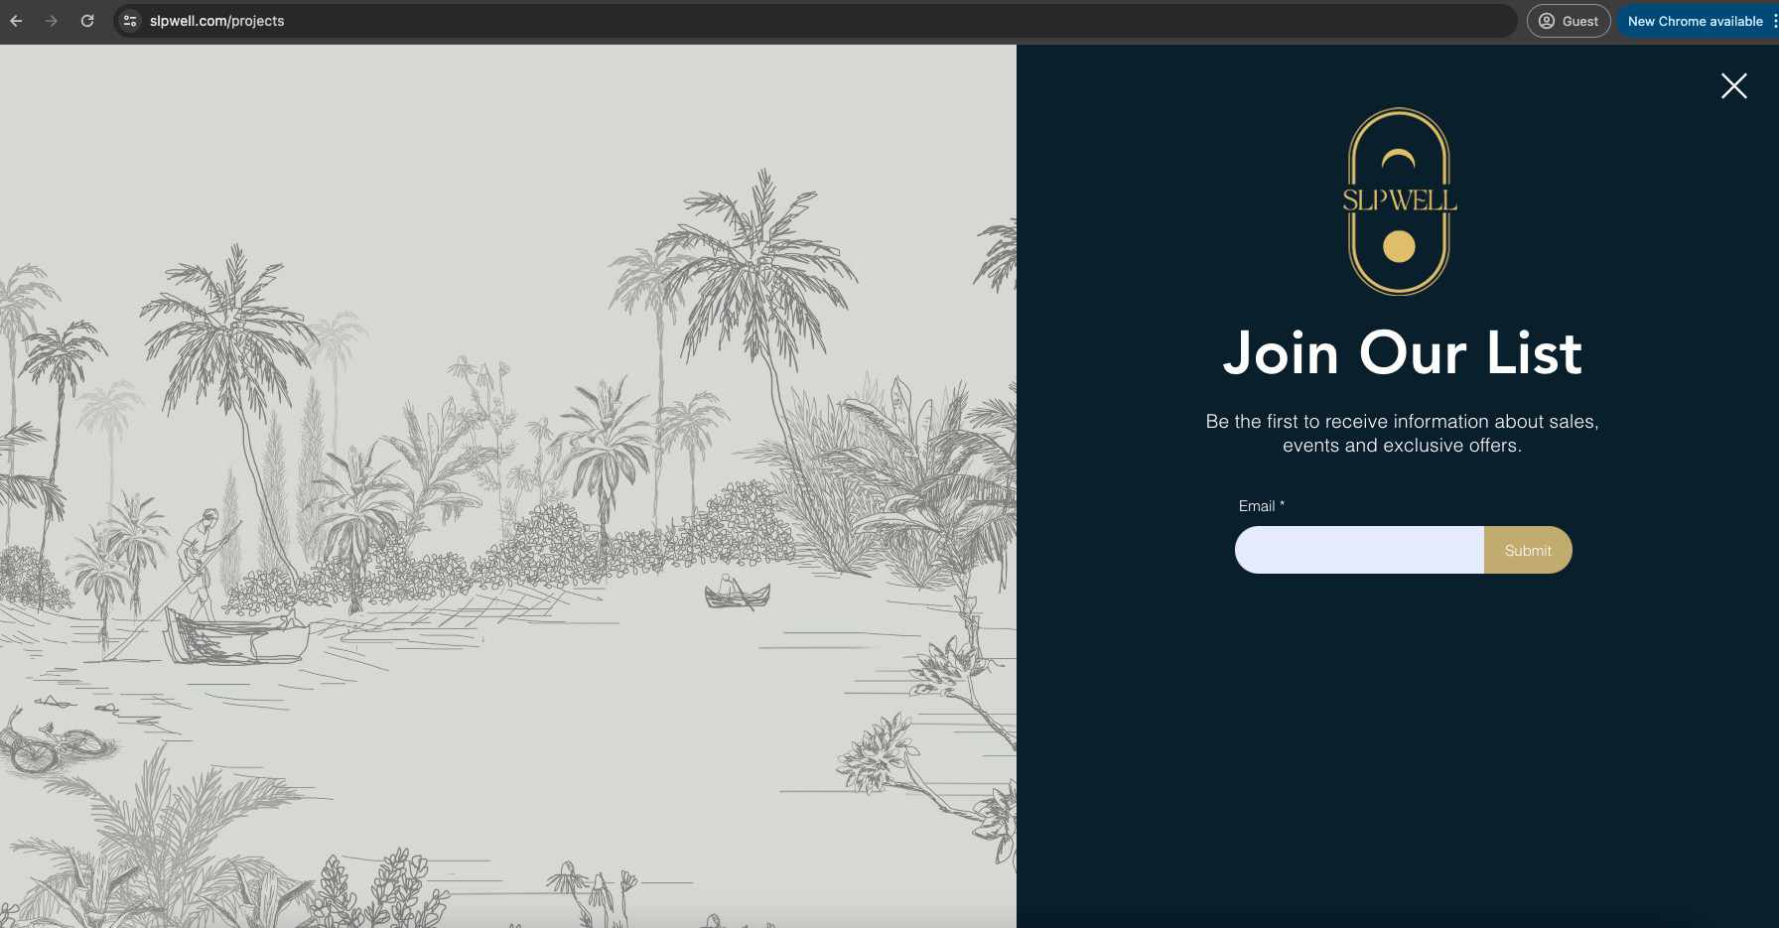Image resolution: width=1779 pixels, height=928 pixels.
Task: Select the slpwell.com/projects address bar
Action: pos(814,21)
